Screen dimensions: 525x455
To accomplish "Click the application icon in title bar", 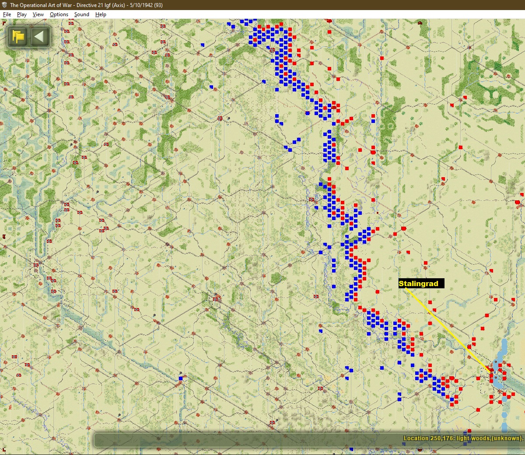I will (4, 5).
